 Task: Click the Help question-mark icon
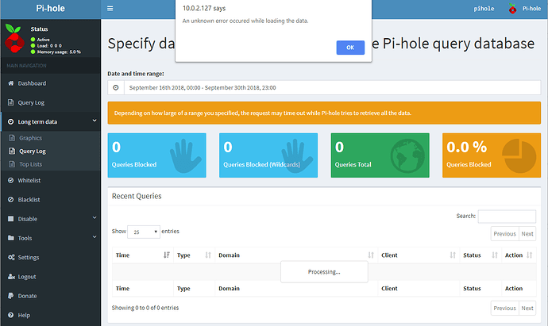(x=11, y=315)
